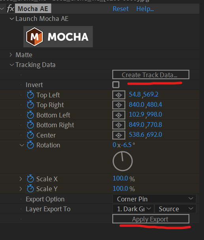Toggle the Center stopwatch
Screen dimensions: 204x240
coord(30,135)
